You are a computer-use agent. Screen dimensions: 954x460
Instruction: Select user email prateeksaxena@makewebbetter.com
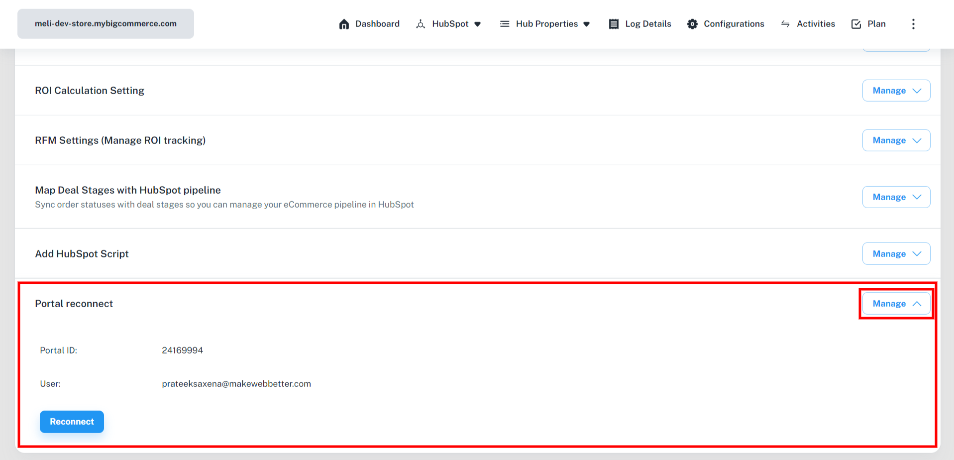(x=236, y=384)
